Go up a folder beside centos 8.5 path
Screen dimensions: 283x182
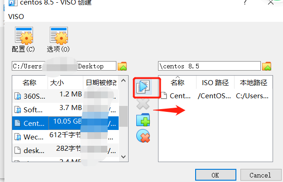coord(267,66)
